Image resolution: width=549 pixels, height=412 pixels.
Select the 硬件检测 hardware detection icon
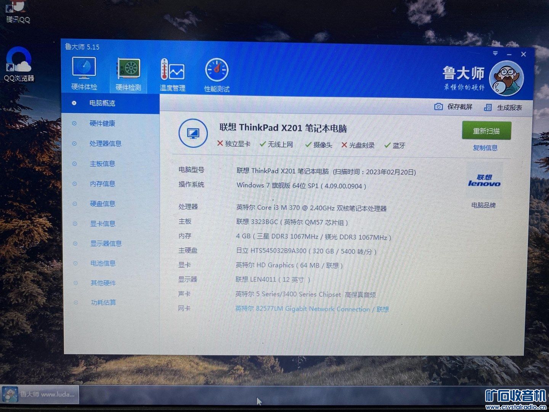tap(128, 74)
